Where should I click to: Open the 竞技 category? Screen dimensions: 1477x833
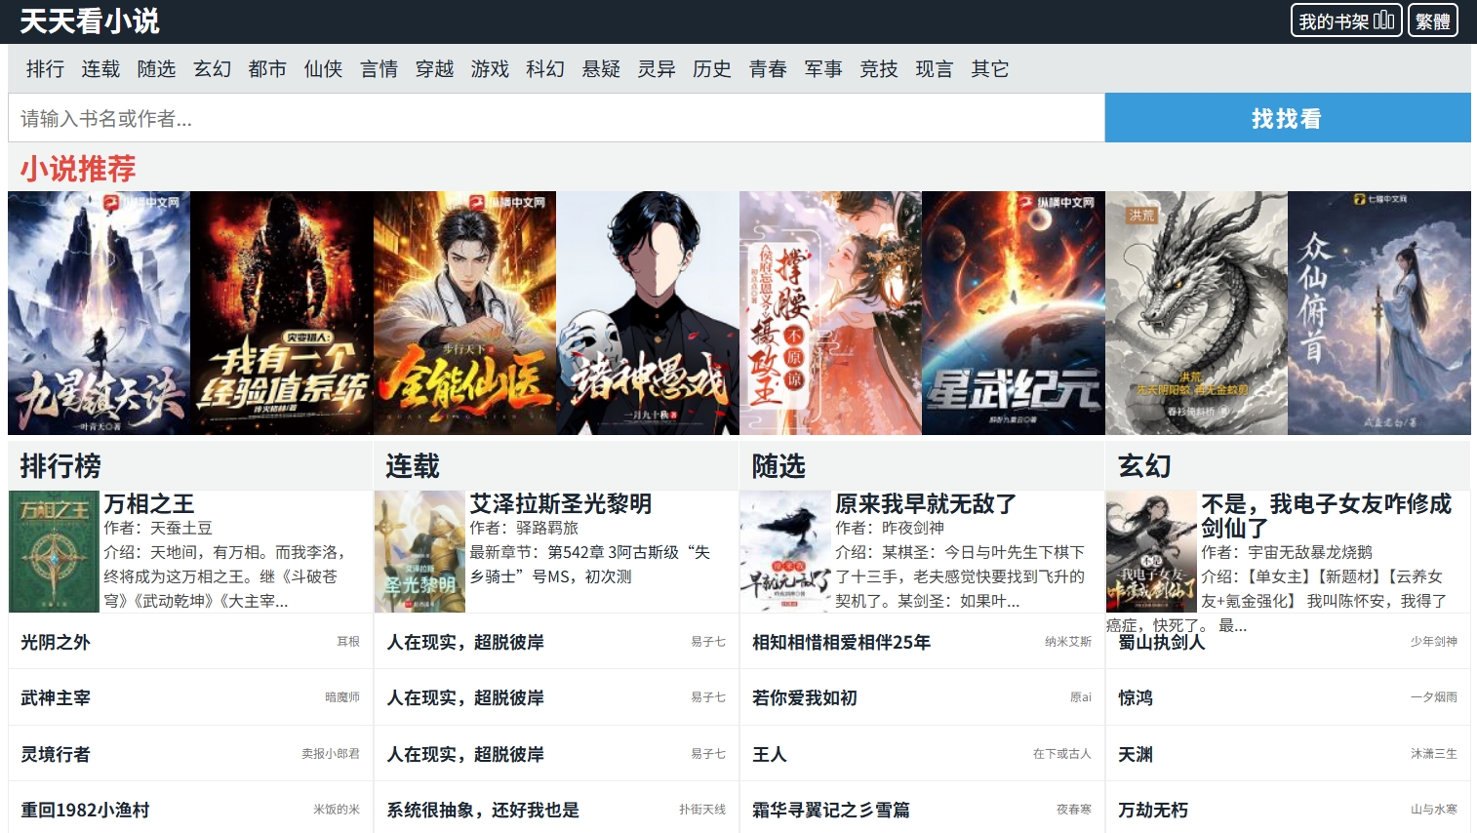879,68
